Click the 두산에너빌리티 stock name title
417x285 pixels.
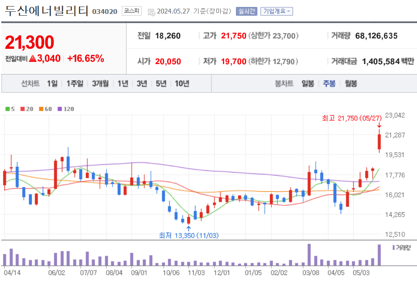(47, 10)
